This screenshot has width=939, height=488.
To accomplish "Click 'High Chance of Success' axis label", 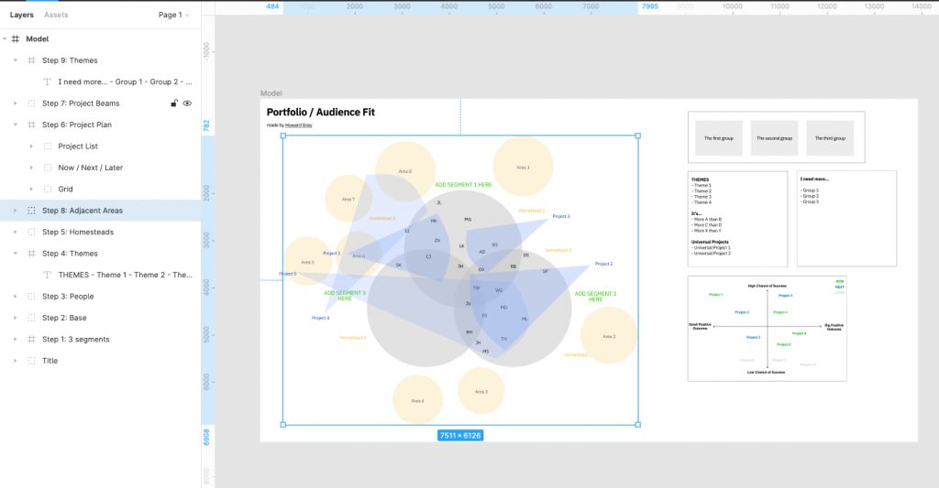I will point(768,286).
